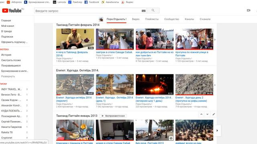Open КУДА ПОЕХАТЬ subscription
Screen dimensions: 257x144
click(12, 111)
